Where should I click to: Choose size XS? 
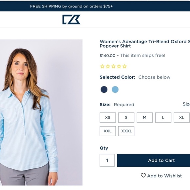point(108,117)
